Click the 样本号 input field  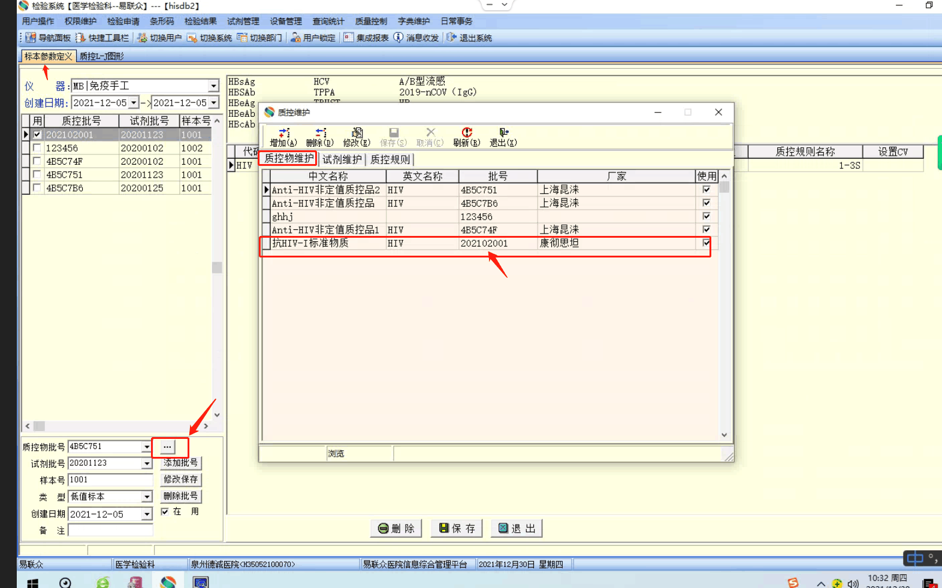tap(111, 480)
